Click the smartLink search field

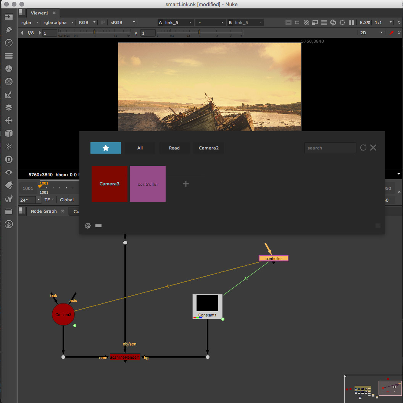(x=330, y=148)
